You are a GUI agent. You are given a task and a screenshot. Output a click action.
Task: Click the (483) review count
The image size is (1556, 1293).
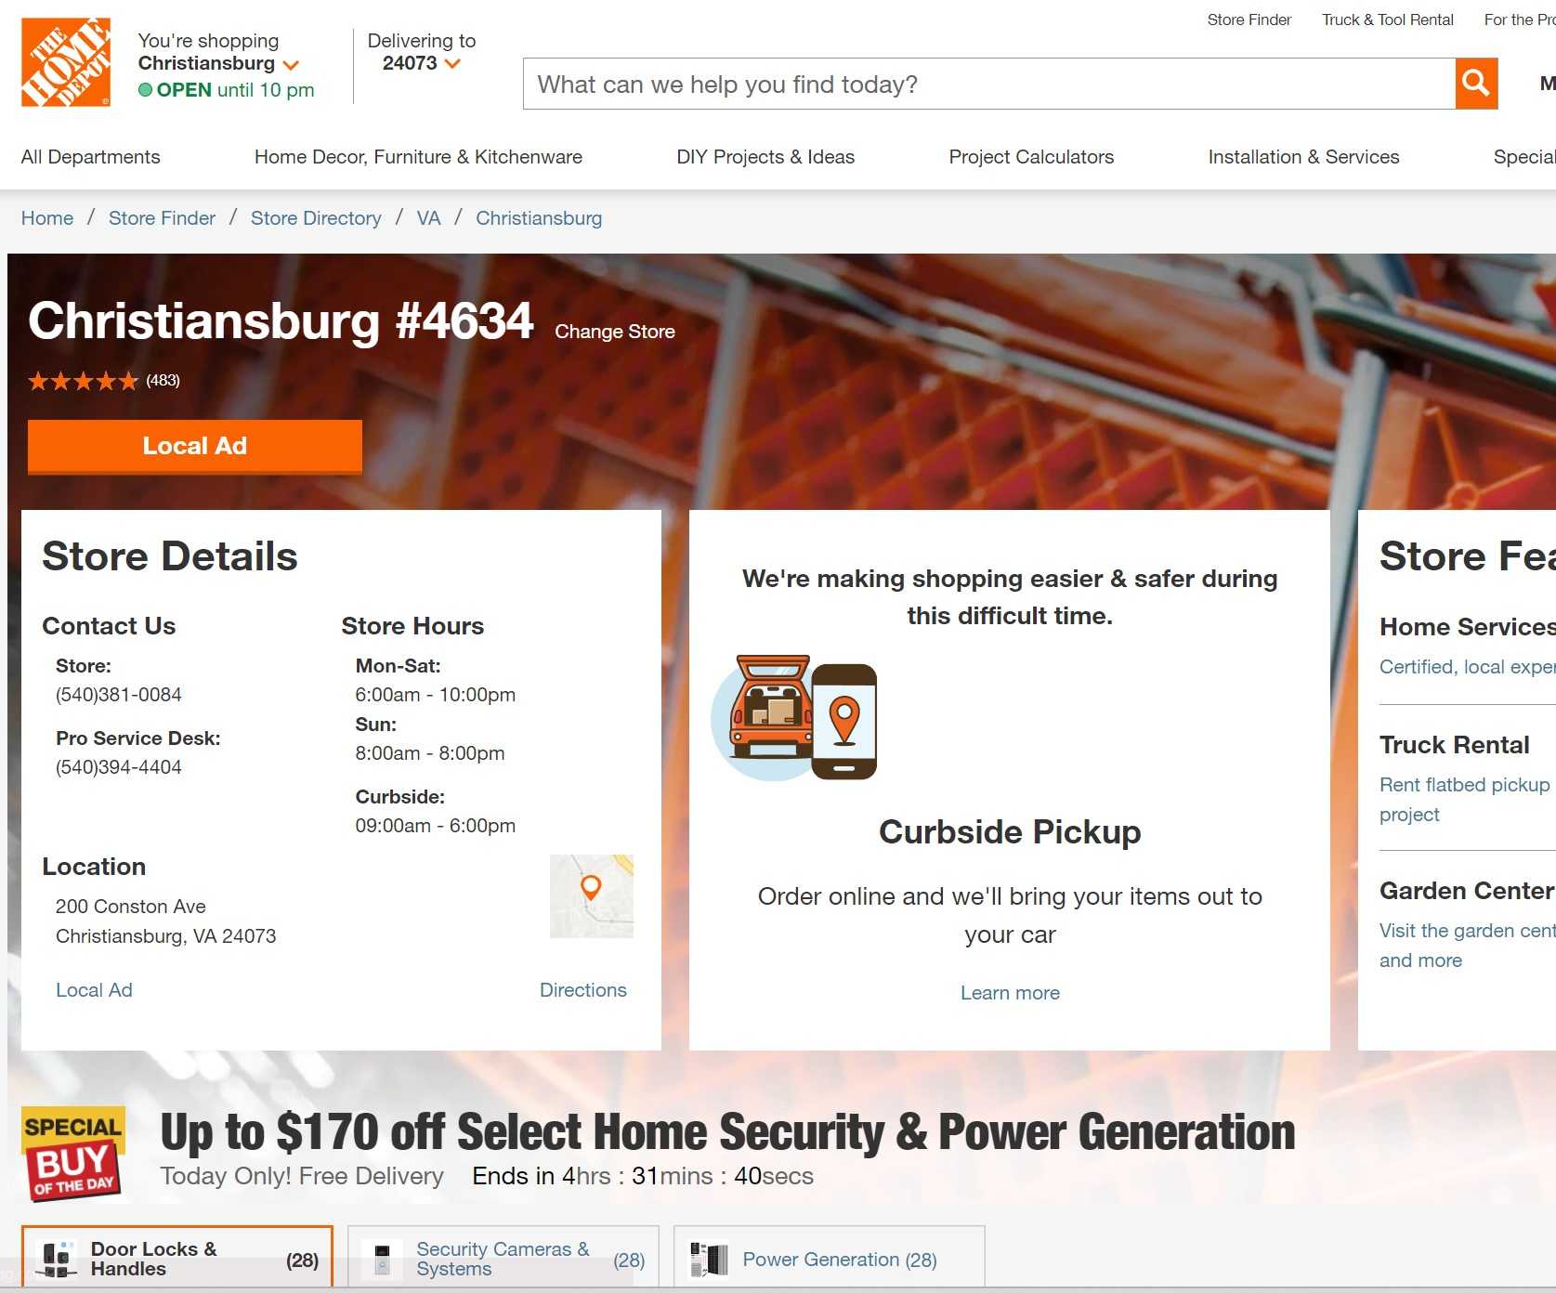163,380
